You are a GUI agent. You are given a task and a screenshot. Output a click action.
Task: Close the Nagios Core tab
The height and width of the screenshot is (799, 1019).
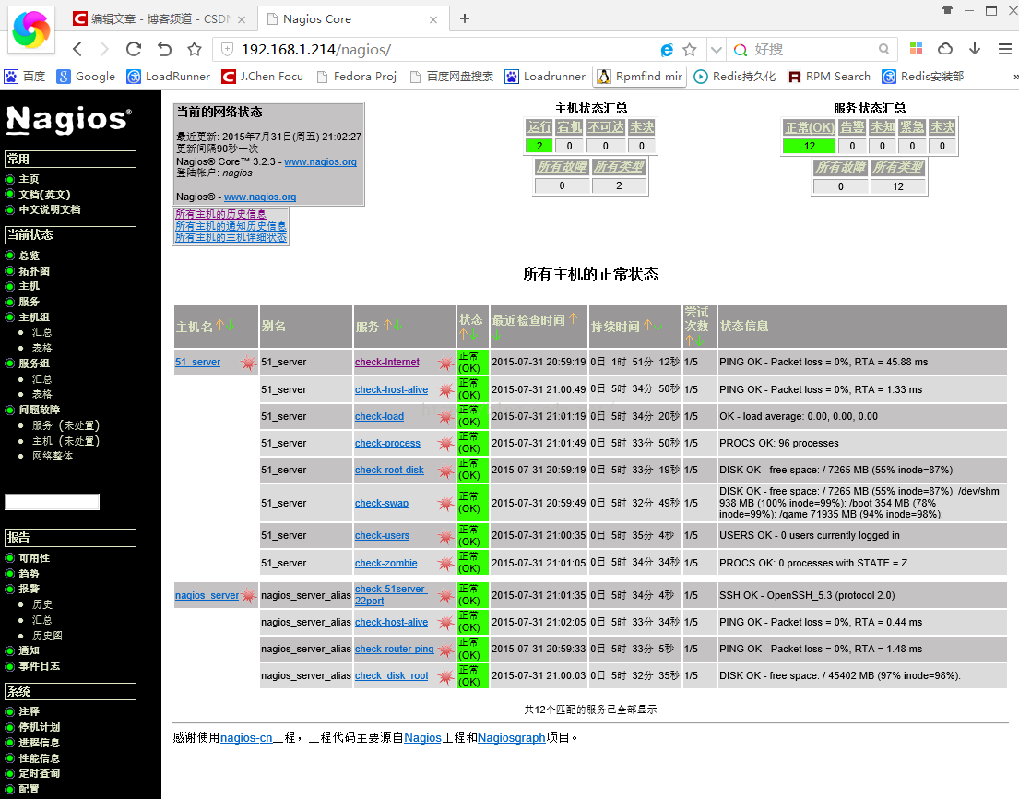pyautogui.click(x=433, y=19)
